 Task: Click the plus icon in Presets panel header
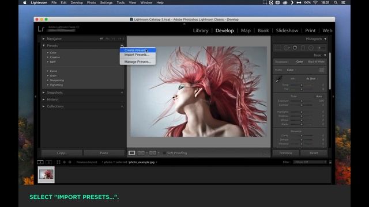(122, 45)
